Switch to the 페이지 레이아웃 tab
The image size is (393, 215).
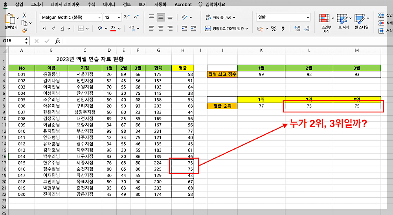tap(65, 4)
